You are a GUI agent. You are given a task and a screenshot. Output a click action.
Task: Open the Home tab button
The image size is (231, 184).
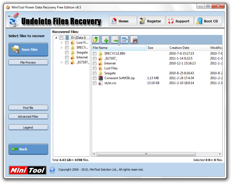[123, 21]
